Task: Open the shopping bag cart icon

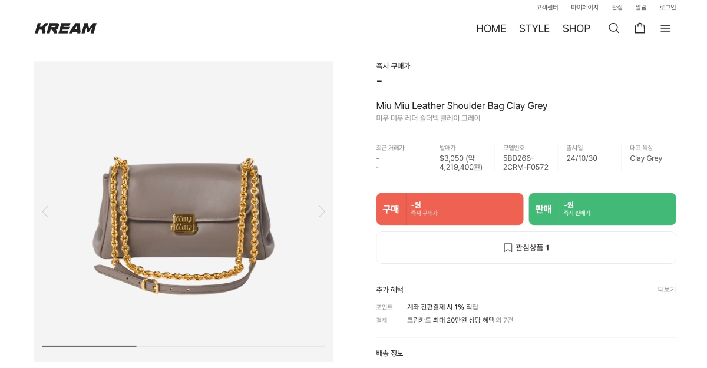Action: [x=639, y=28]
